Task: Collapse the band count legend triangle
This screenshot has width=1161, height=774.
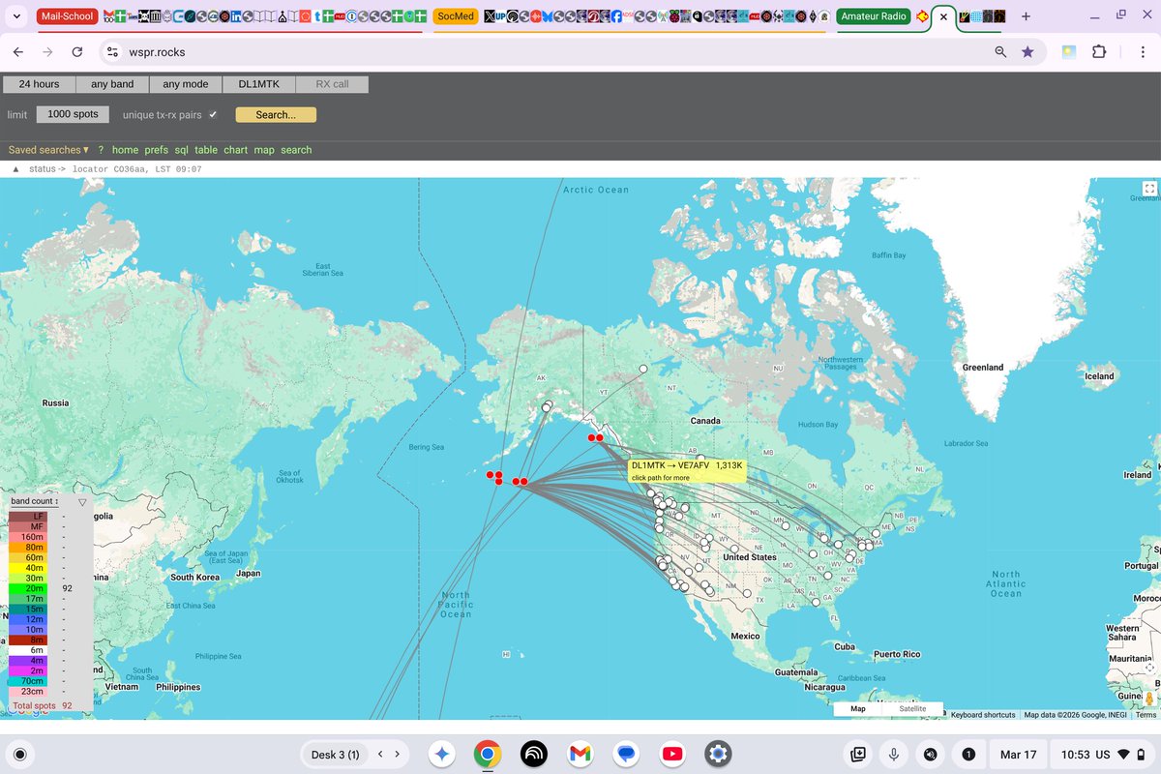Action: 82,502
